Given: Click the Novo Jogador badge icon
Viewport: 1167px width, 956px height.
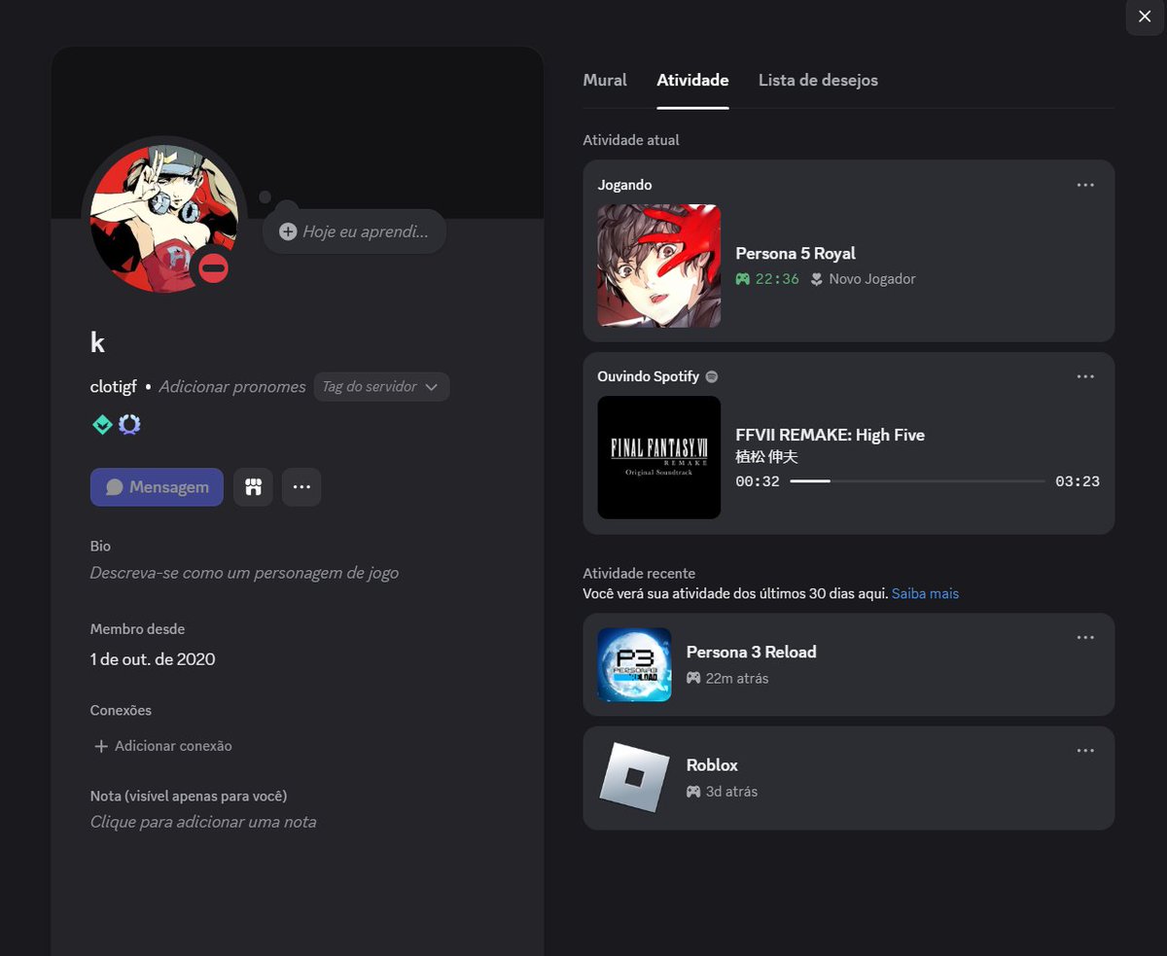Looking at the screenshot, I should tap(817, 279).
